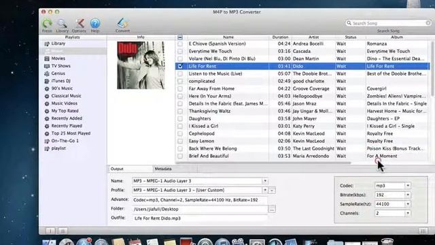Sort by the Status column header

pos(351,37)
